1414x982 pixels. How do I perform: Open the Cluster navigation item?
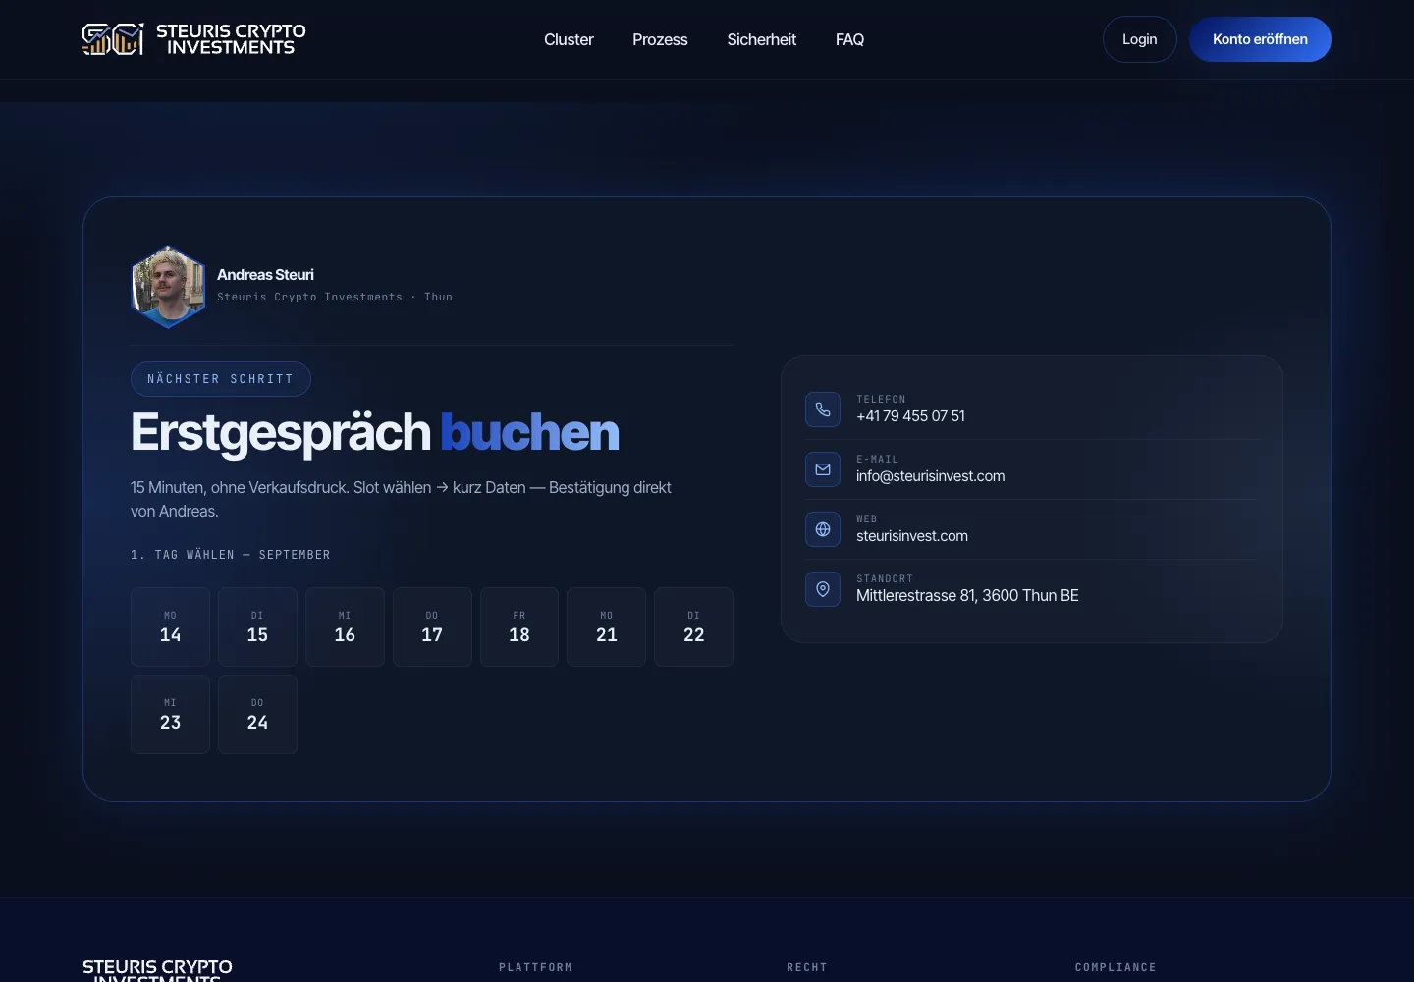569,39
